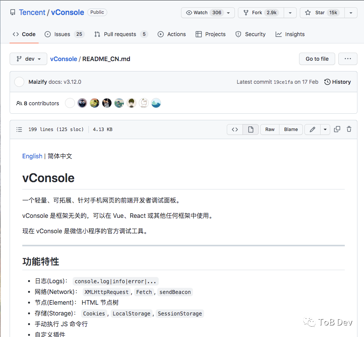The height and width of the screenshot is (337, 364).
Task: Expand the edit pencil dropdown menu
Action: coord(324,129)
